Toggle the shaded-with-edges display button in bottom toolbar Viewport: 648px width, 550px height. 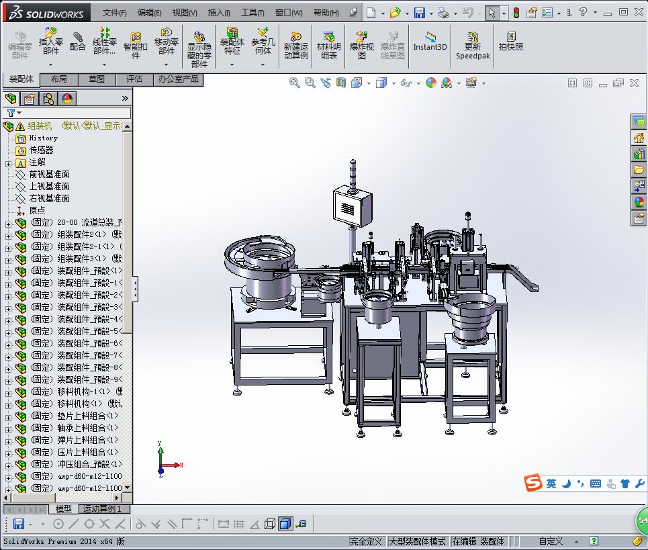(285, 524)
